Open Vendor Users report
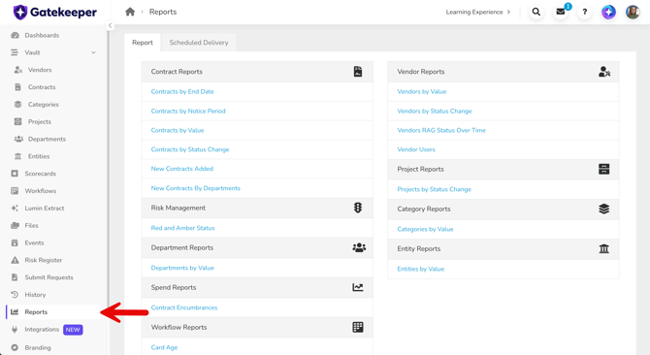Image resolution: width=650 pixels, height=355 pixels. [416, 149]
